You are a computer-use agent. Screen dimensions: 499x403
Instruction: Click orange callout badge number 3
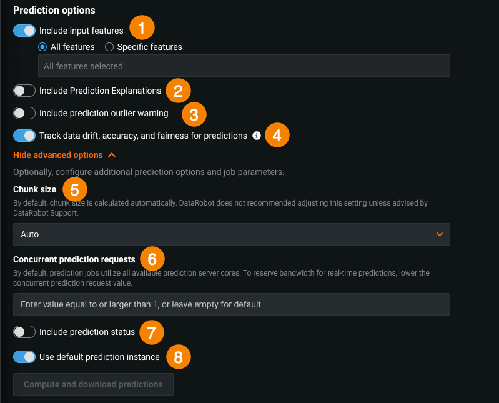(194, 114)
